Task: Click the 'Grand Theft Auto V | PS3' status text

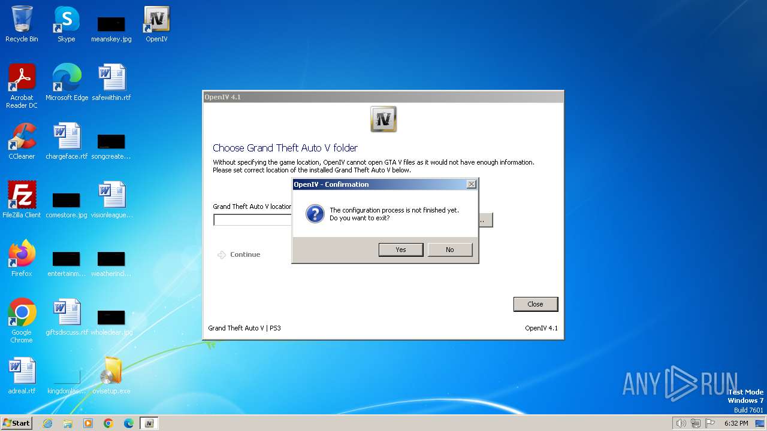Action: pos(244,328)
